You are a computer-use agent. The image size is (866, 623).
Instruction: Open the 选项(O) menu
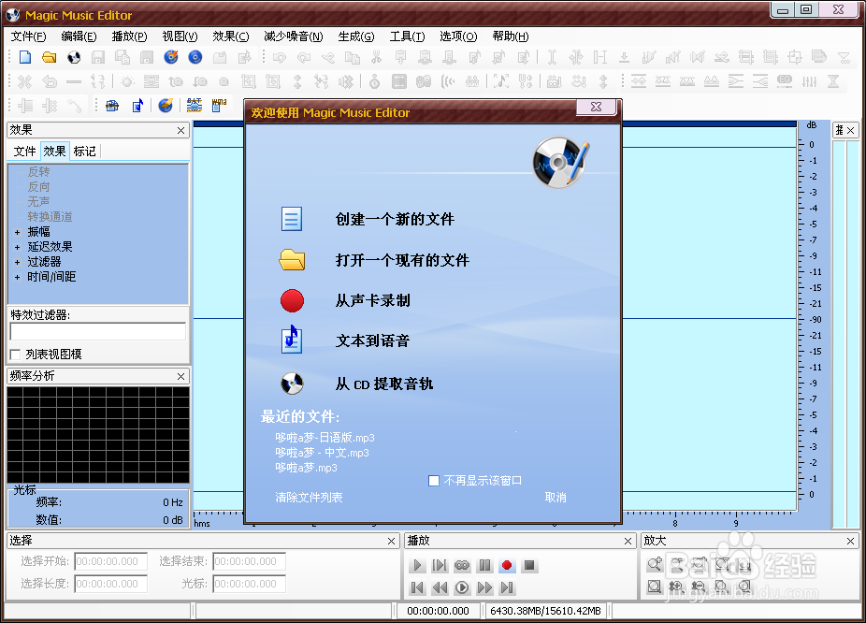[x=458, y=36]
